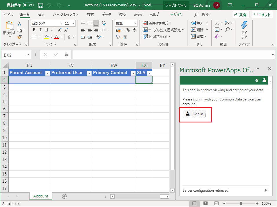
Task: Toggle Bold formatting
Action: 34,30
